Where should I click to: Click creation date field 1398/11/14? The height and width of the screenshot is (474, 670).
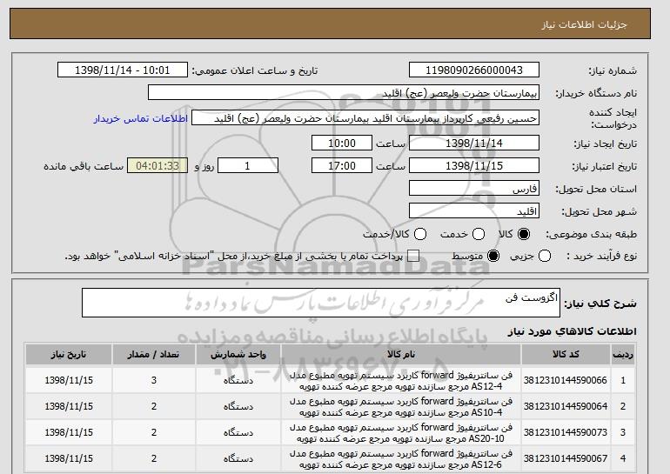tap(474, 143)
